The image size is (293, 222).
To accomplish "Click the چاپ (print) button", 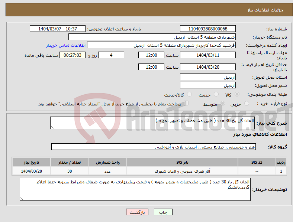I will [163, 212].
